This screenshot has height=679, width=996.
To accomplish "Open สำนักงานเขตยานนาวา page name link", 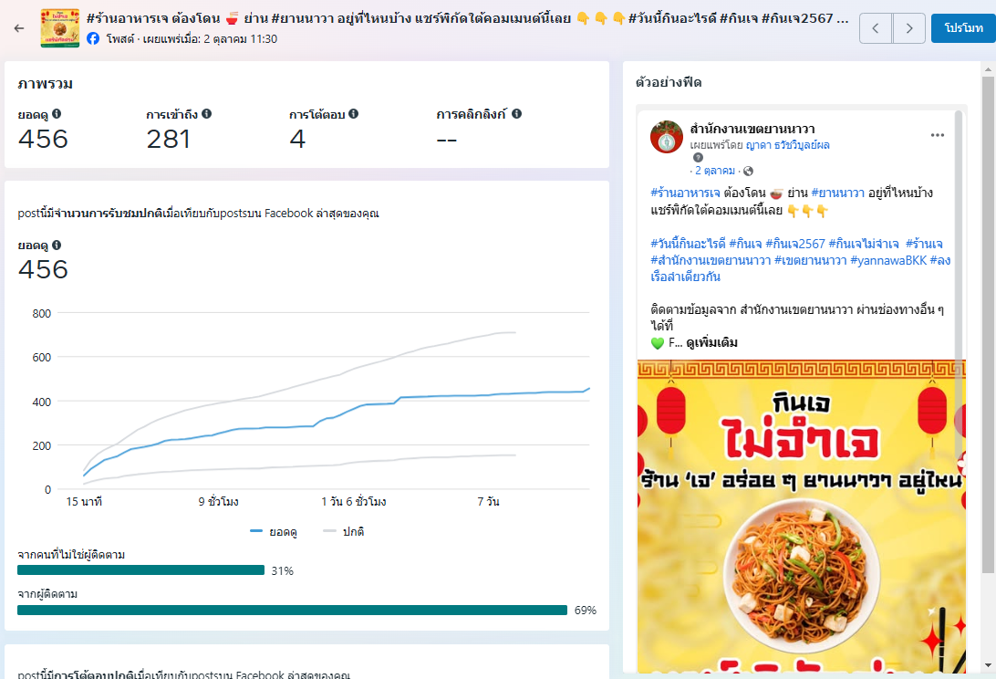I will point(752,129).
